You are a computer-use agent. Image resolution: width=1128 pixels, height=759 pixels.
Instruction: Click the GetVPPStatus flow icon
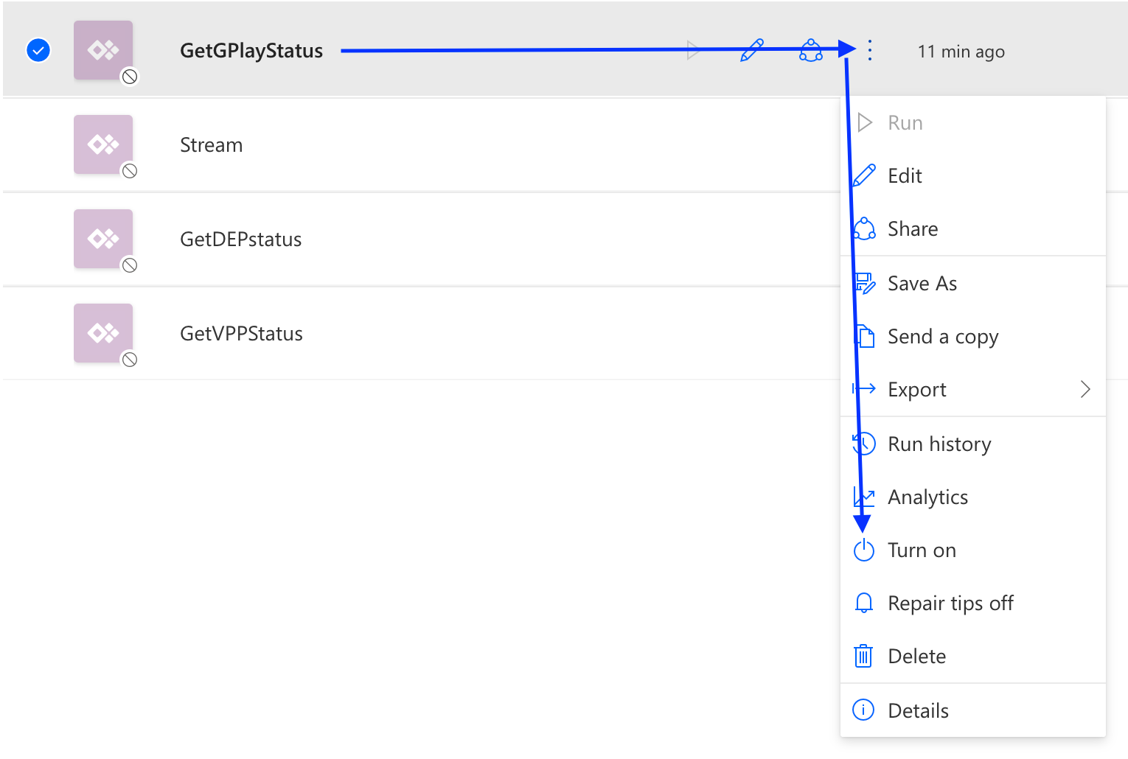103,333
